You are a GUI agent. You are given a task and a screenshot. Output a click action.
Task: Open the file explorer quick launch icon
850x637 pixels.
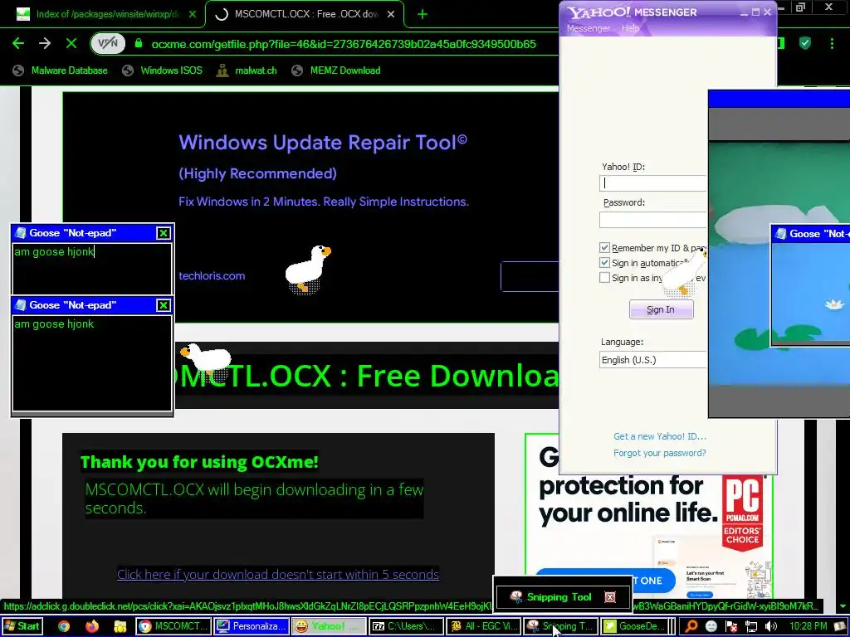pos(120,626)
